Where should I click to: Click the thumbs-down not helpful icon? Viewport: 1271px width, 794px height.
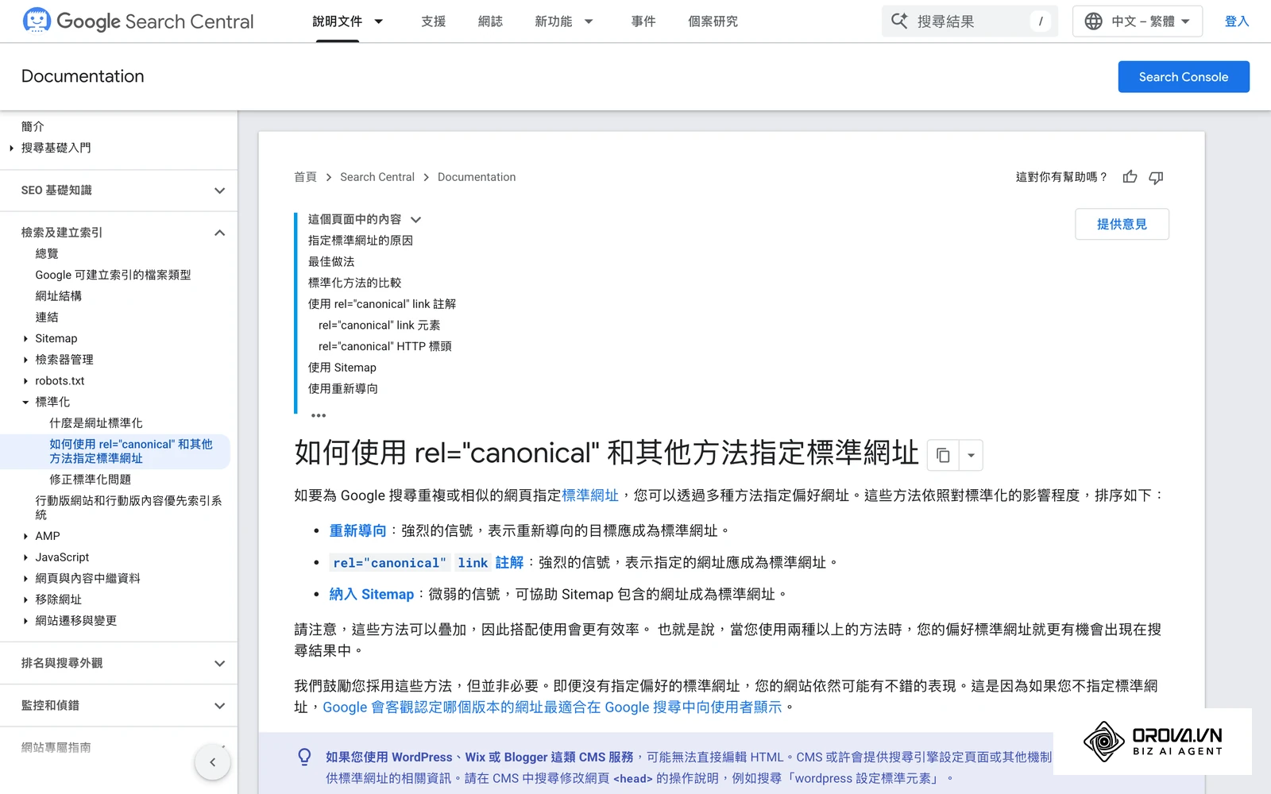(x=1156, y=177)
